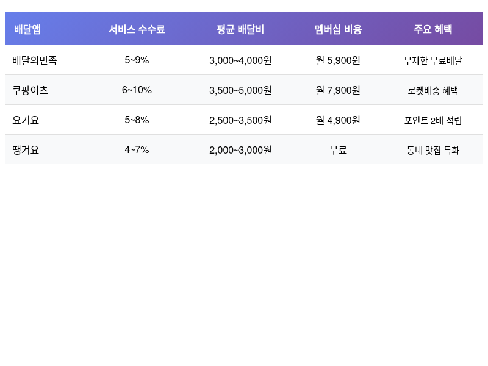Select the 월 5,900원 membership cost
Screen dimensions: 488x366
(x=337, y=60)
